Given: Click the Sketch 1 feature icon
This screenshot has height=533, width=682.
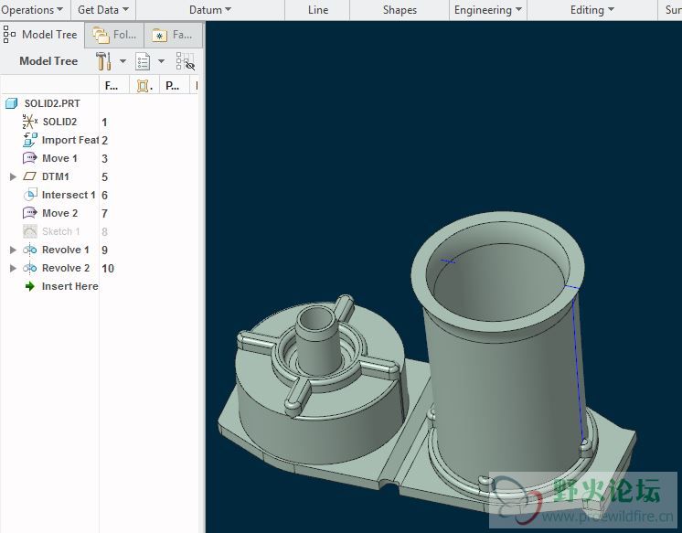Looking at the screenshot, I should coord(30,231).
